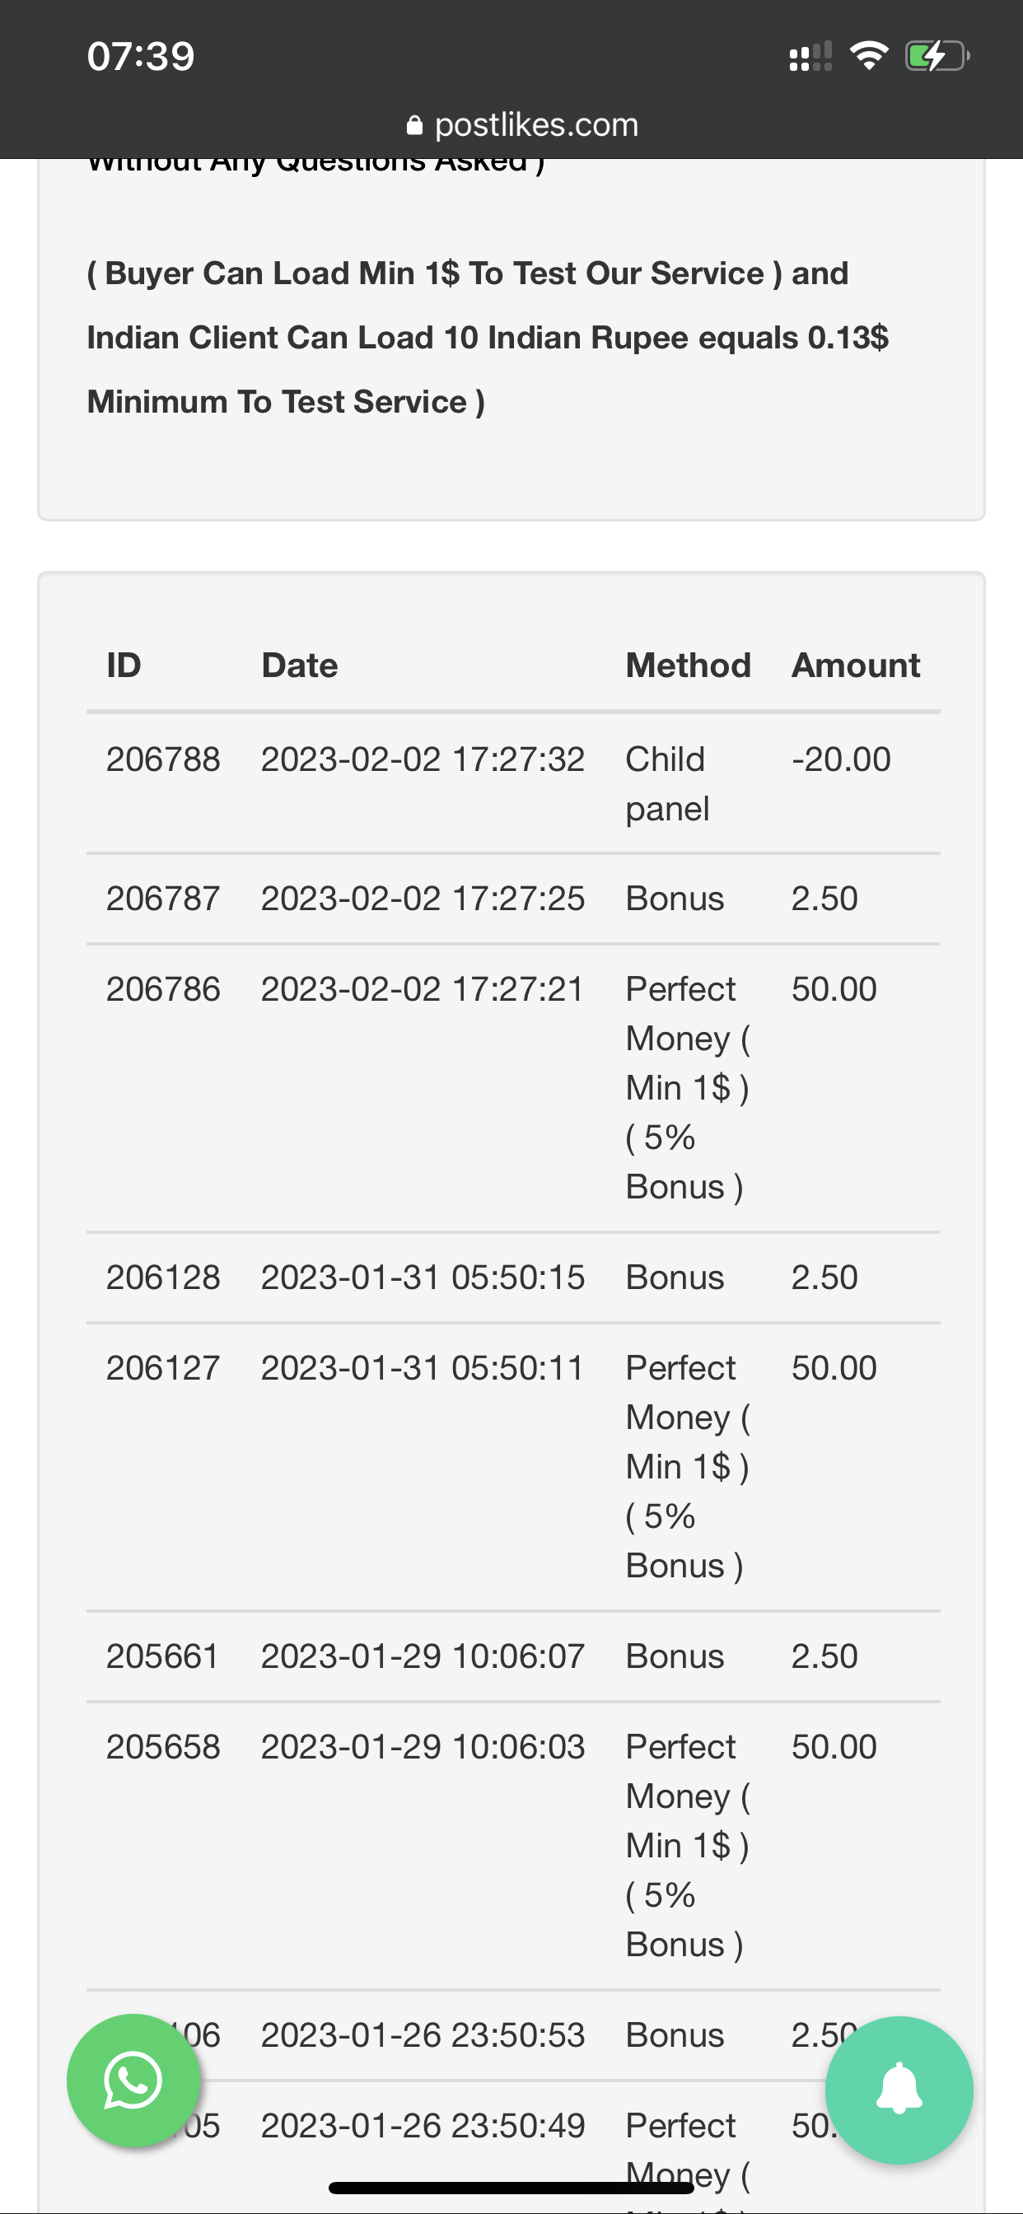
Task: Tap date 2023-01-29 10:06:07
Action: (422, 1657)
